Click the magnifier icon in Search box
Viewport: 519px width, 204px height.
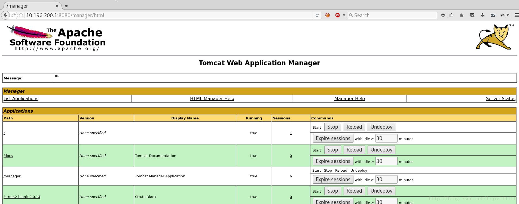coord(351,15)
